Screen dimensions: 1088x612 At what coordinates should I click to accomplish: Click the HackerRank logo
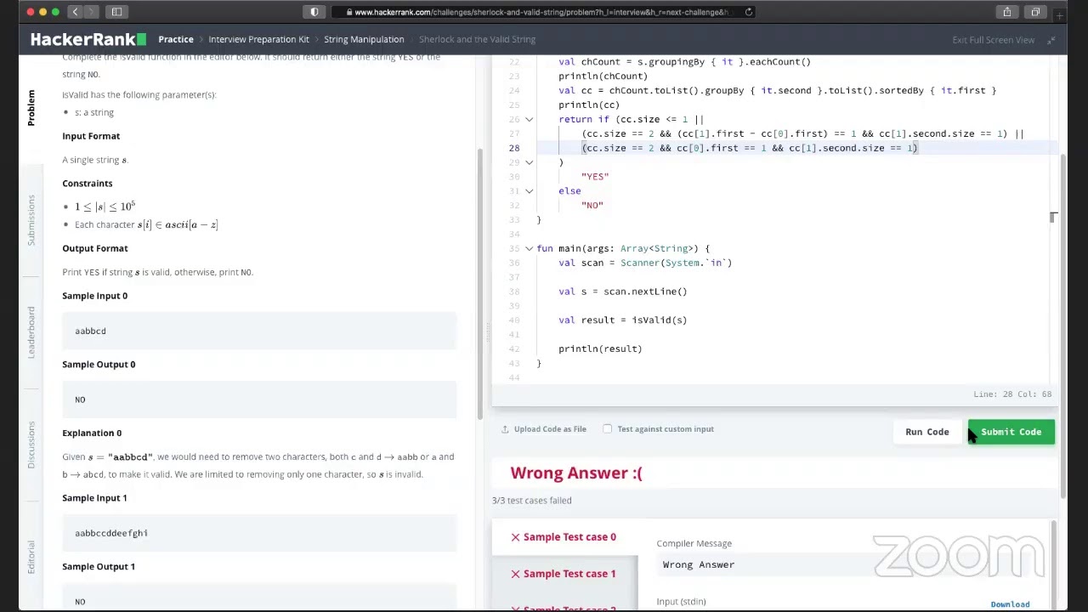click(88, 39)
